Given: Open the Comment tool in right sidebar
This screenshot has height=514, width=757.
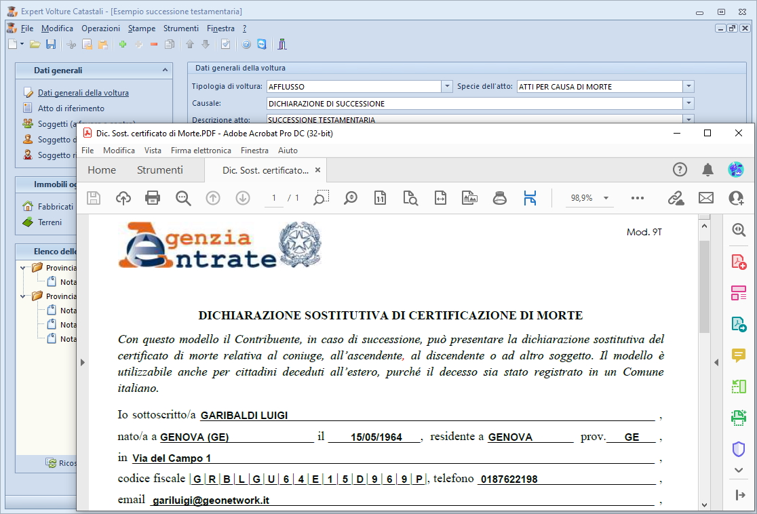Looking at the screenshot, I should tap(739, 356).
